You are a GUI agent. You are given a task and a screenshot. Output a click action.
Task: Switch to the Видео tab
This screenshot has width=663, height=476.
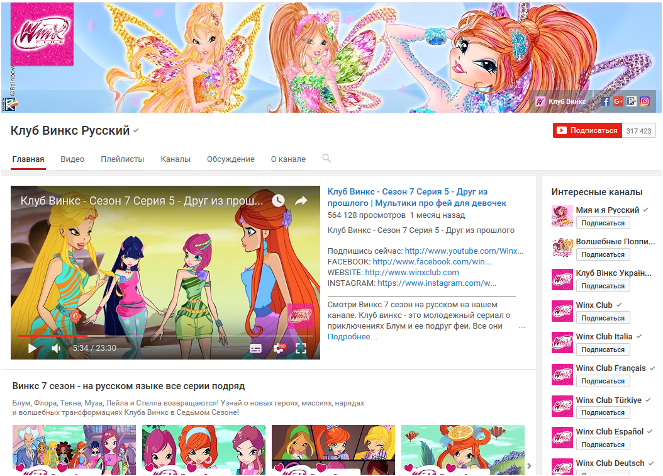coord(72,159)
